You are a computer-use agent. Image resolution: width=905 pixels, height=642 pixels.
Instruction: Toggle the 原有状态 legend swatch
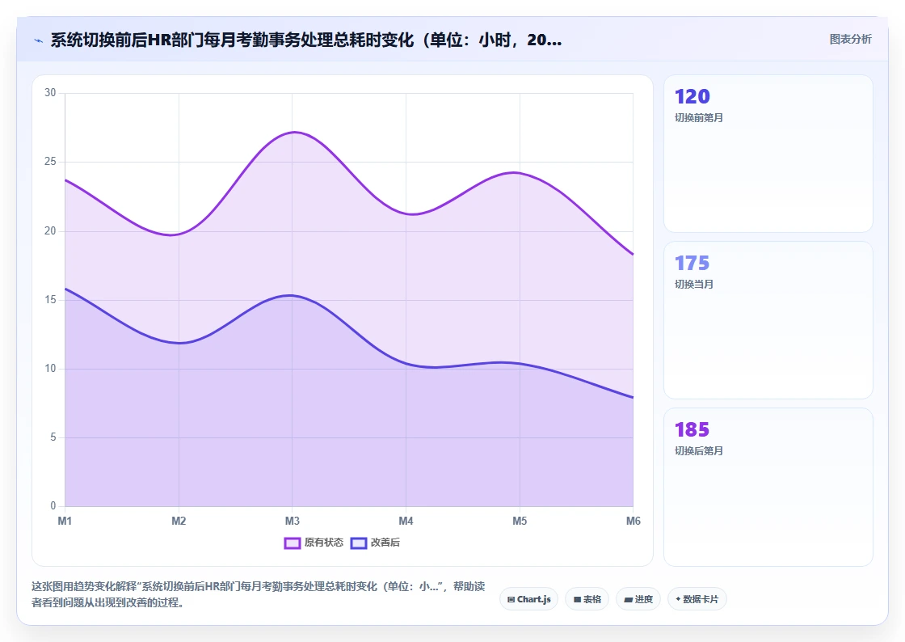pyautogui.click(x=292, y=543)
